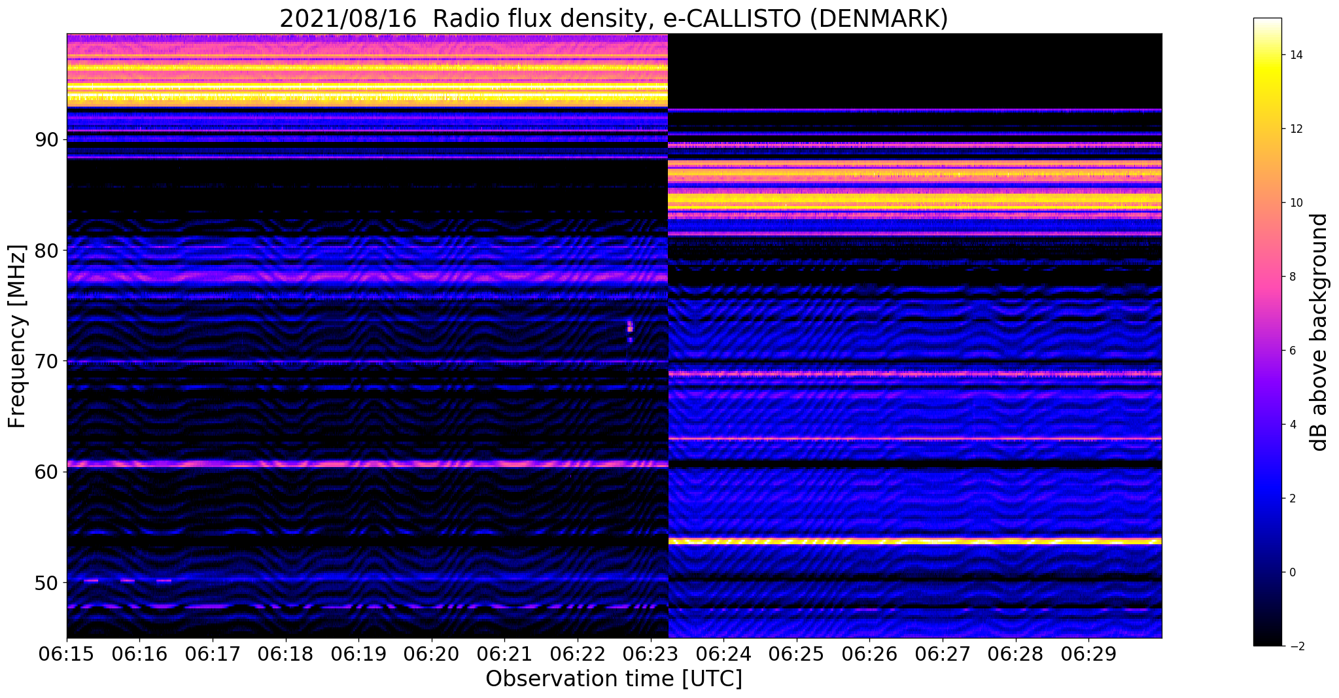Click the 06:22 time tick label
The image size is (1339, 698).
(578, 654)
